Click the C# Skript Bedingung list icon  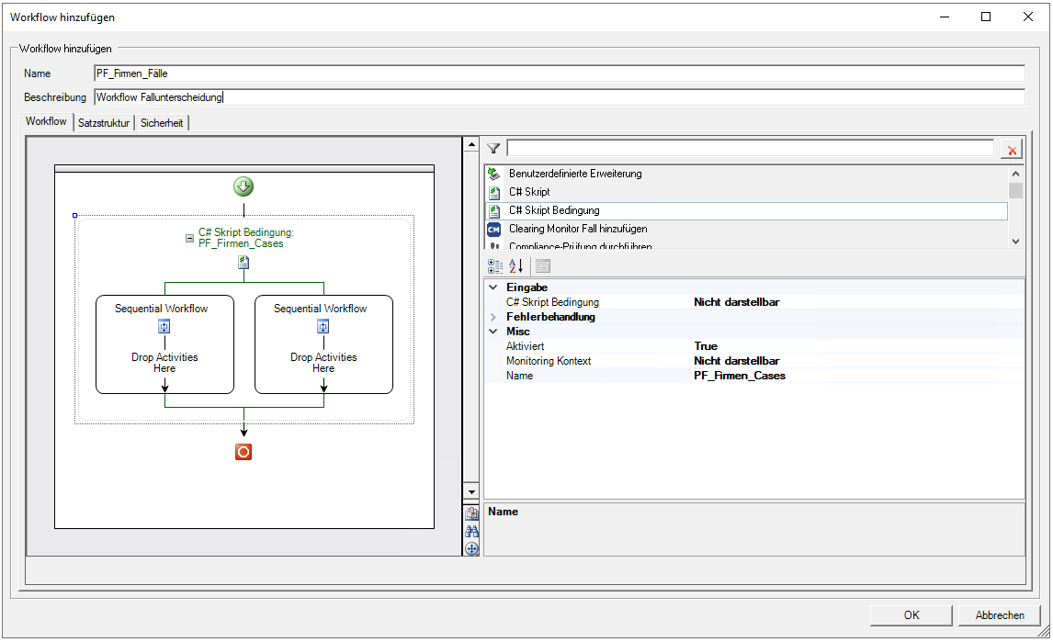(493, 211)
